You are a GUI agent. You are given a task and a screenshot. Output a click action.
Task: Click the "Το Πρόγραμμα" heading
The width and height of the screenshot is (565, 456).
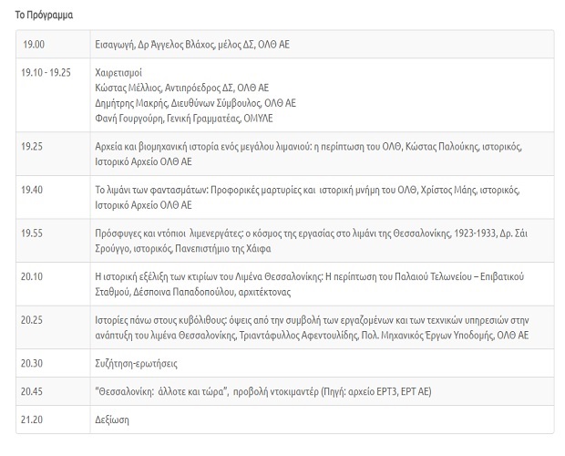click(45, 16)
